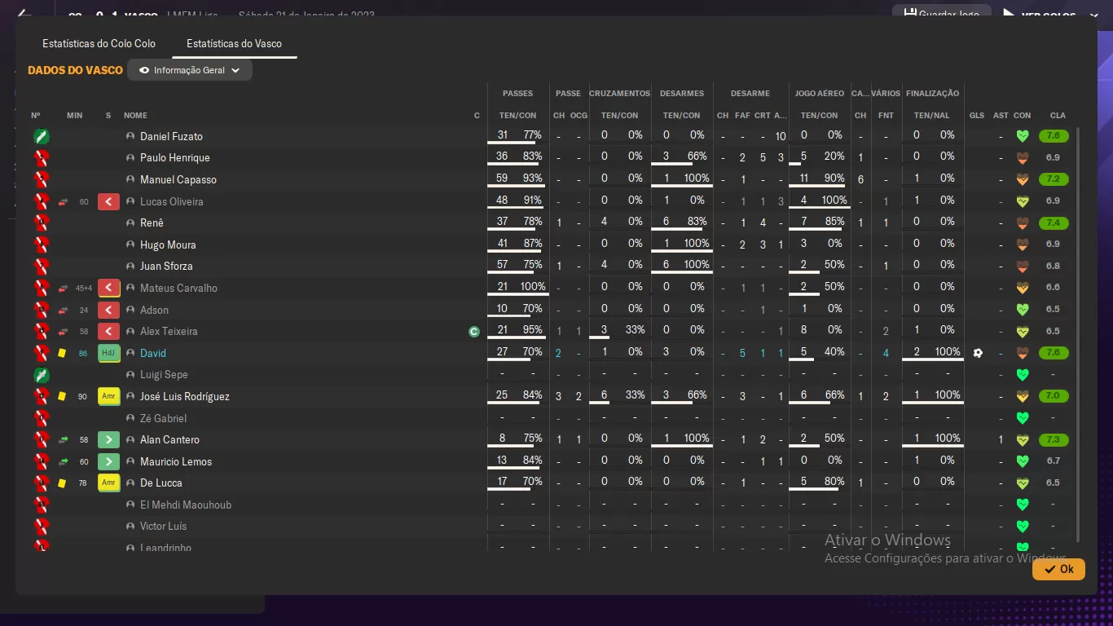Click the Amr badge for José Luis Rodríguez

click(108, 397)
